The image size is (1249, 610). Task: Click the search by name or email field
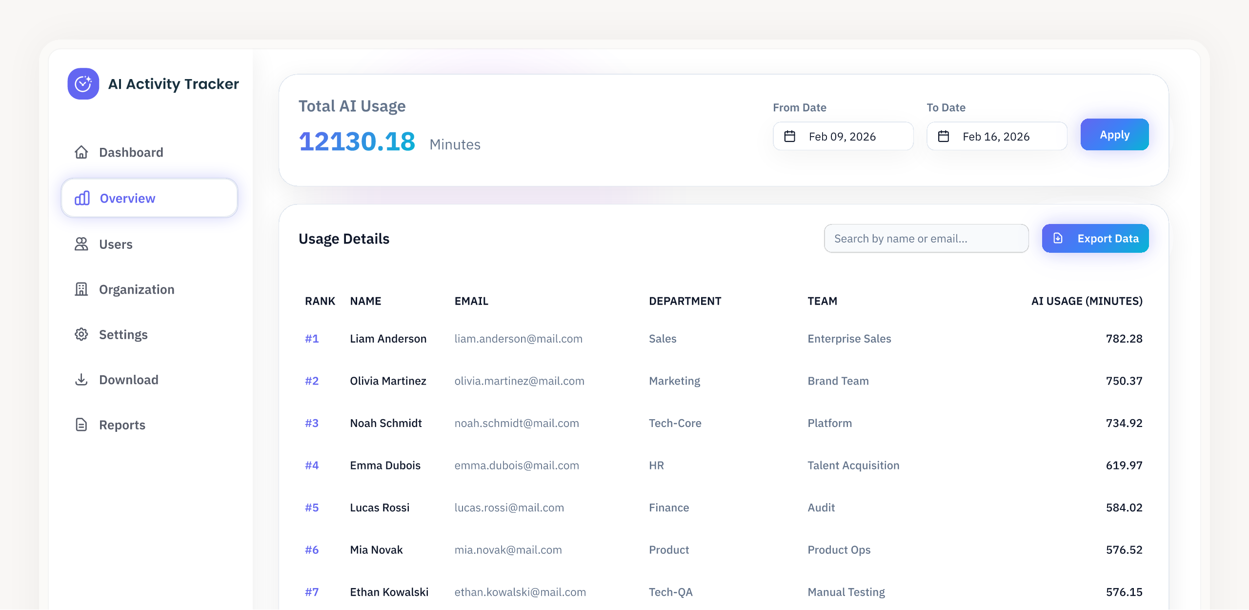[926, 238]
